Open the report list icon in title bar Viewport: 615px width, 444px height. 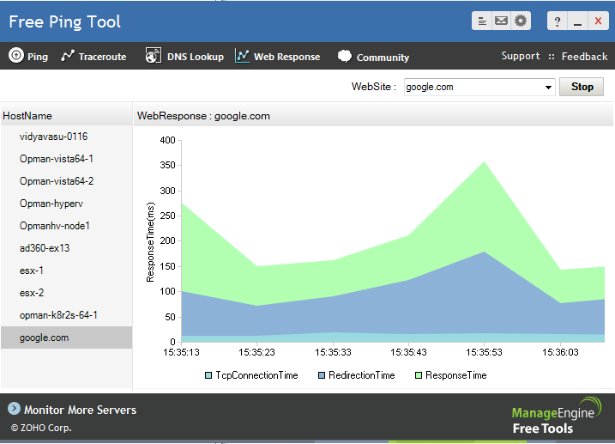(482, 21)
